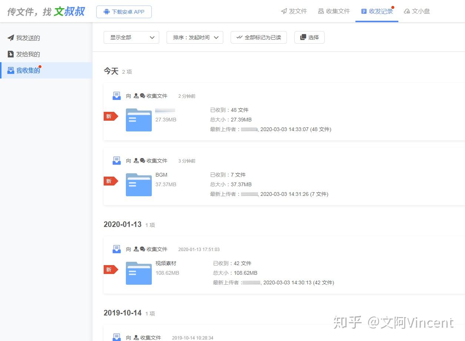Click the 下载安卓 APP button
The width and height of the screenshot is (465, 341).
[x=124, y=12]
